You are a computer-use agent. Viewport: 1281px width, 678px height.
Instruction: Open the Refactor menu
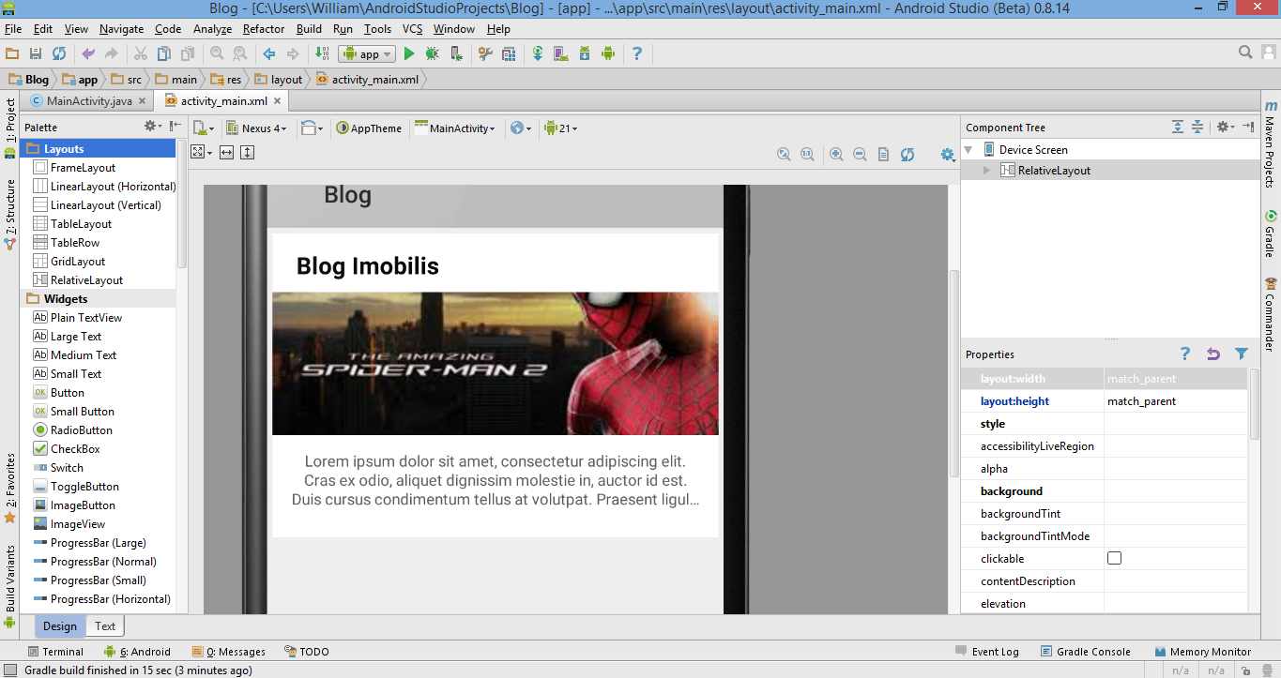(264, 29)
